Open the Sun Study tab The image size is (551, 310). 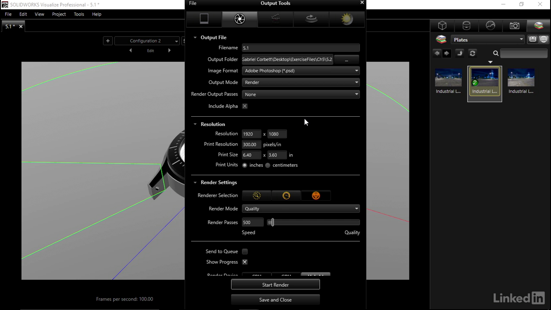tap(347, 19)
